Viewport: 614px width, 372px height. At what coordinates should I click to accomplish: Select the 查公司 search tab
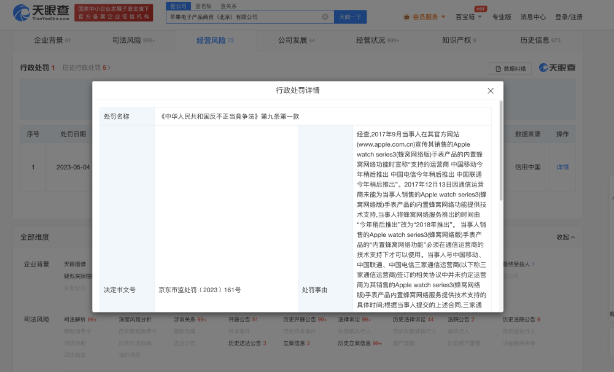[x=178, y=6]
